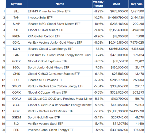Select the CHIS symbol cell
The height and width of the screenshot is (135, 146).
[16, 74]
